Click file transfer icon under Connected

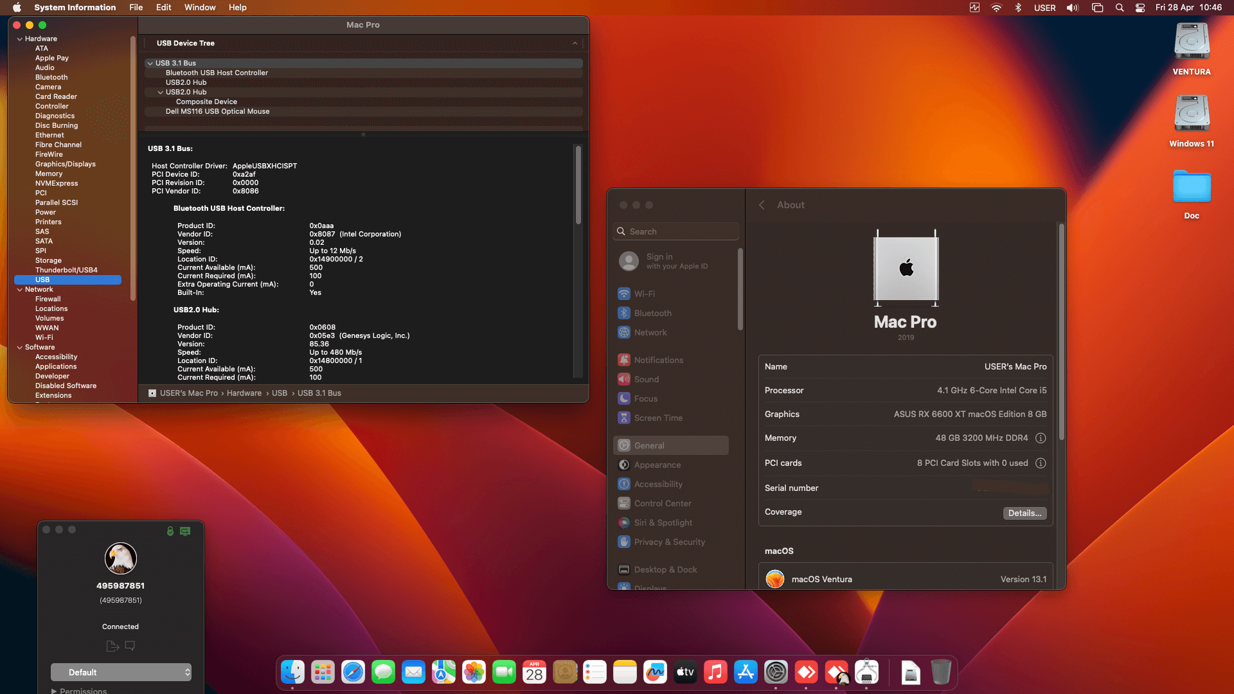pos(112,646)
